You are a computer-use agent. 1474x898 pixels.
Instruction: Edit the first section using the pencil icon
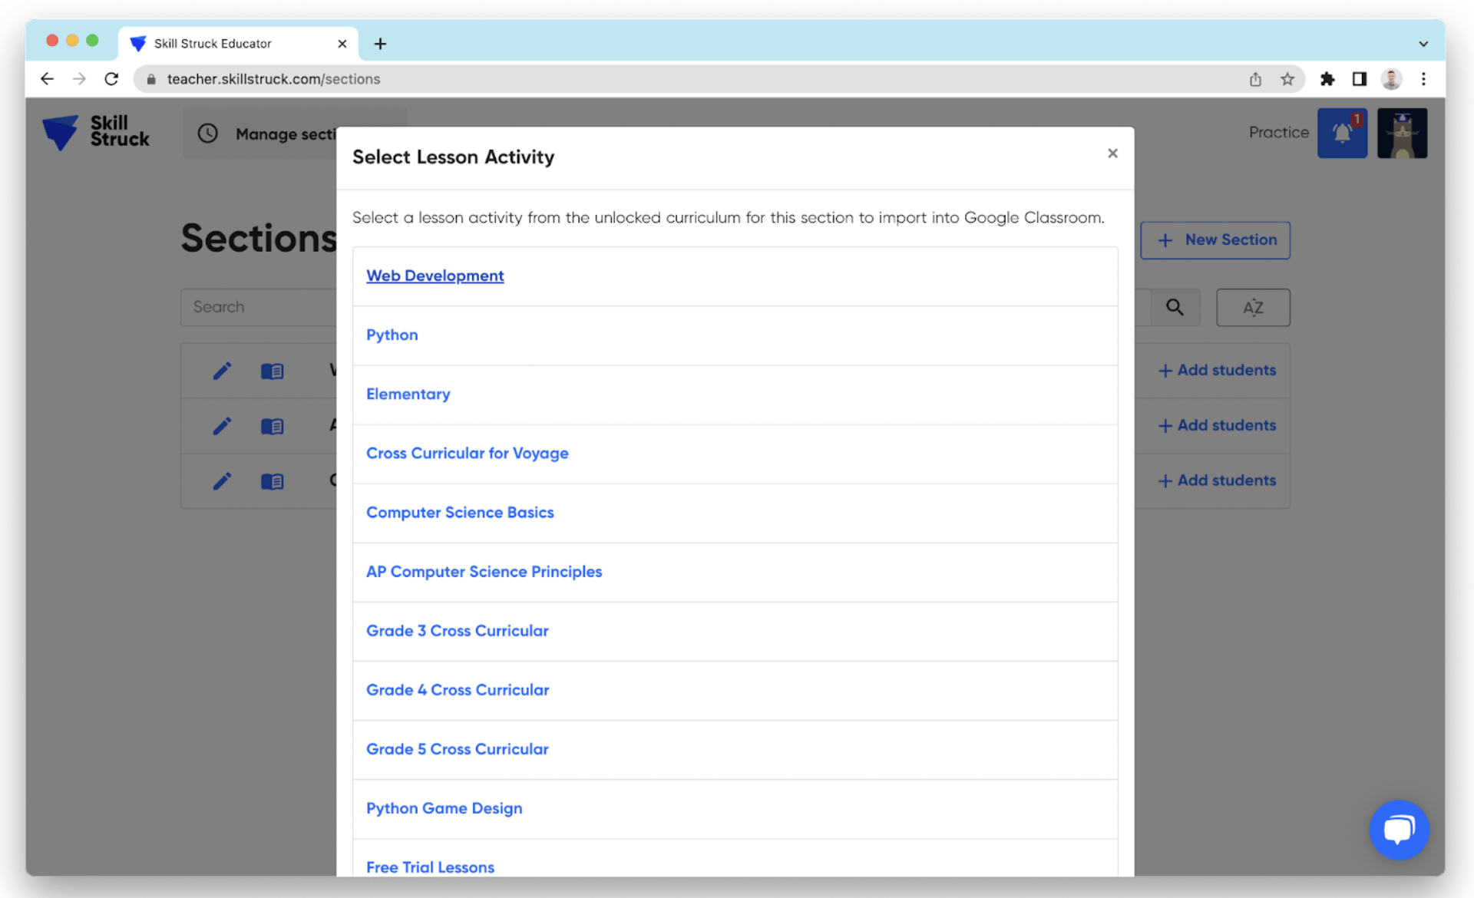222,371
